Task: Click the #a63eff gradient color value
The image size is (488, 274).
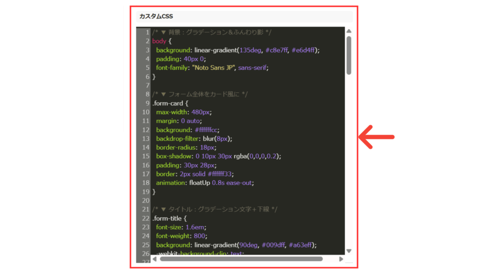Action: click(x=302, y=245)
